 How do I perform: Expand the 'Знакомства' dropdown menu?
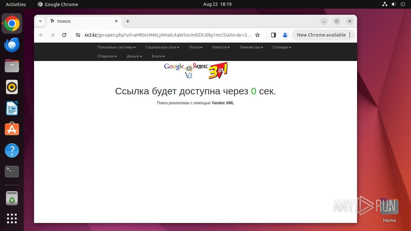(251, 47)
